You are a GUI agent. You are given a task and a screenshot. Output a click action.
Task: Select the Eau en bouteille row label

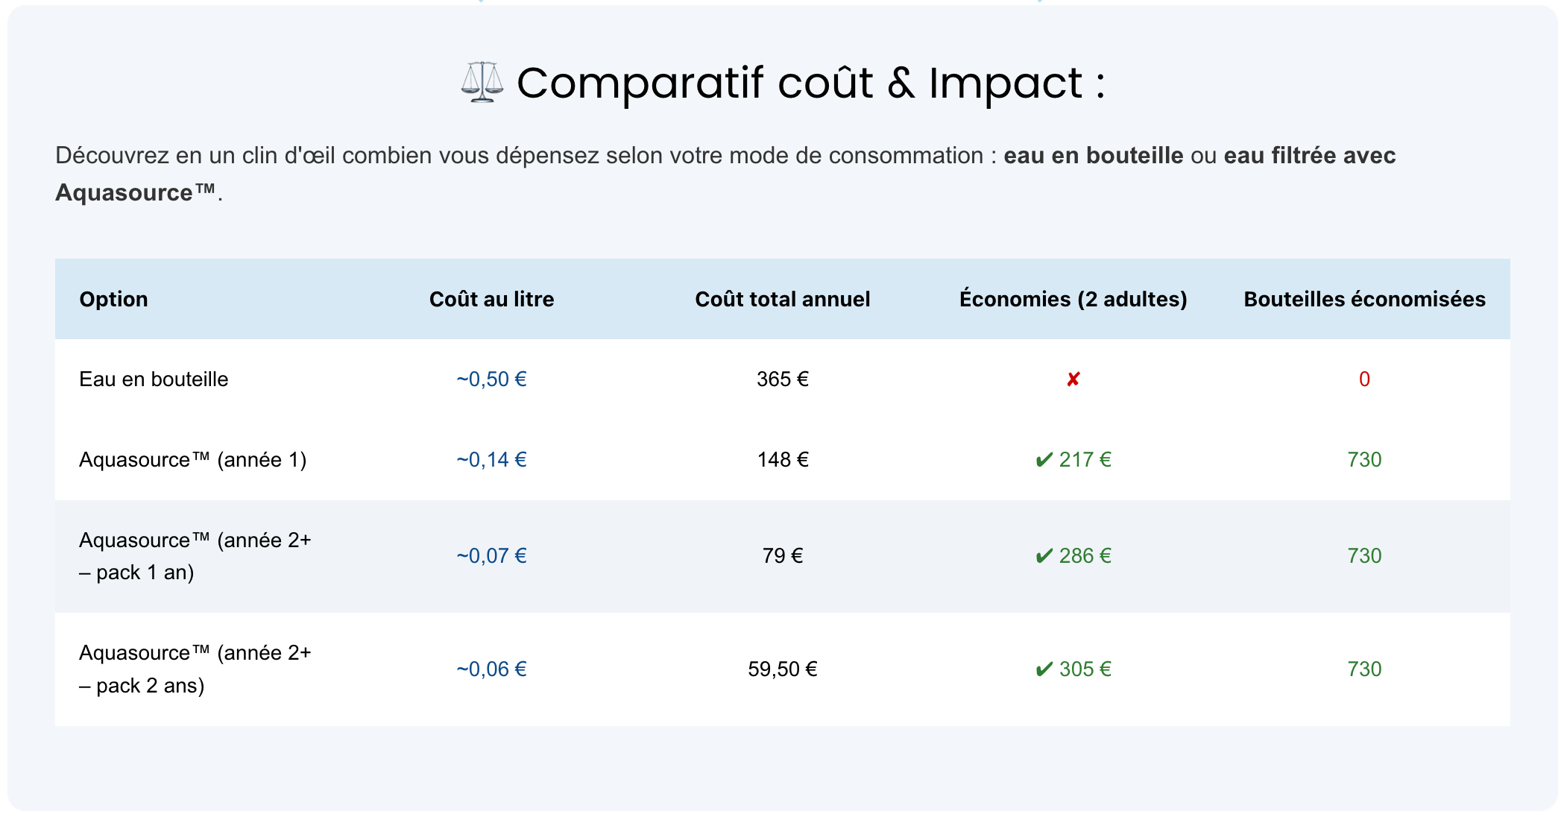154,379
